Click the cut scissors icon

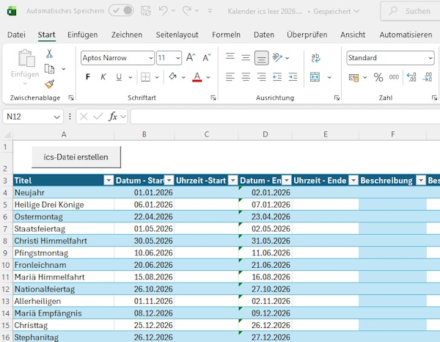pyautogui.click(x=49, y=54)
